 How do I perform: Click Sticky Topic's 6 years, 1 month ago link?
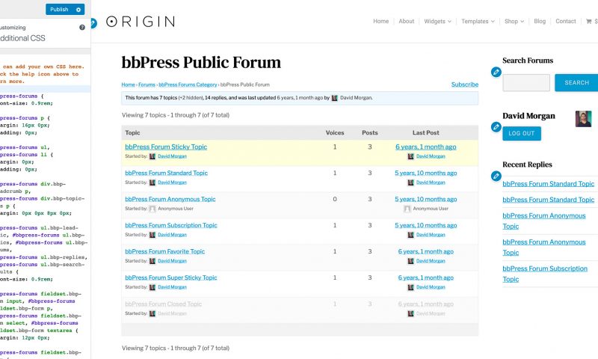point(425,147)
